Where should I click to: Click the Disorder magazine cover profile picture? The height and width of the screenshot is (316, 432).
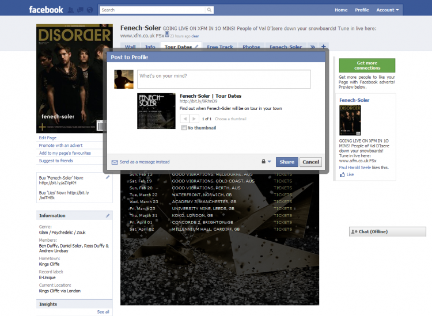[74, 78]
